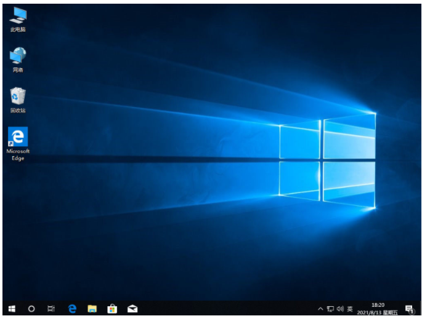
Task: Click the 回收站 label under Recycle Bin
Action: 18,111
